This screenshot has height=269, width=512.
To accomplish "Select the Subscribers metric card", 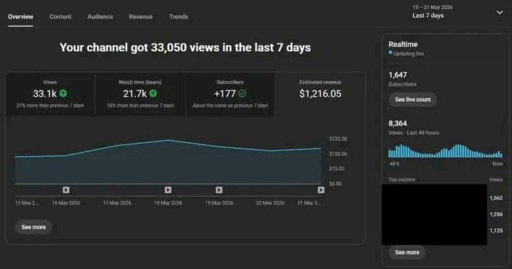I will (230, 94).
